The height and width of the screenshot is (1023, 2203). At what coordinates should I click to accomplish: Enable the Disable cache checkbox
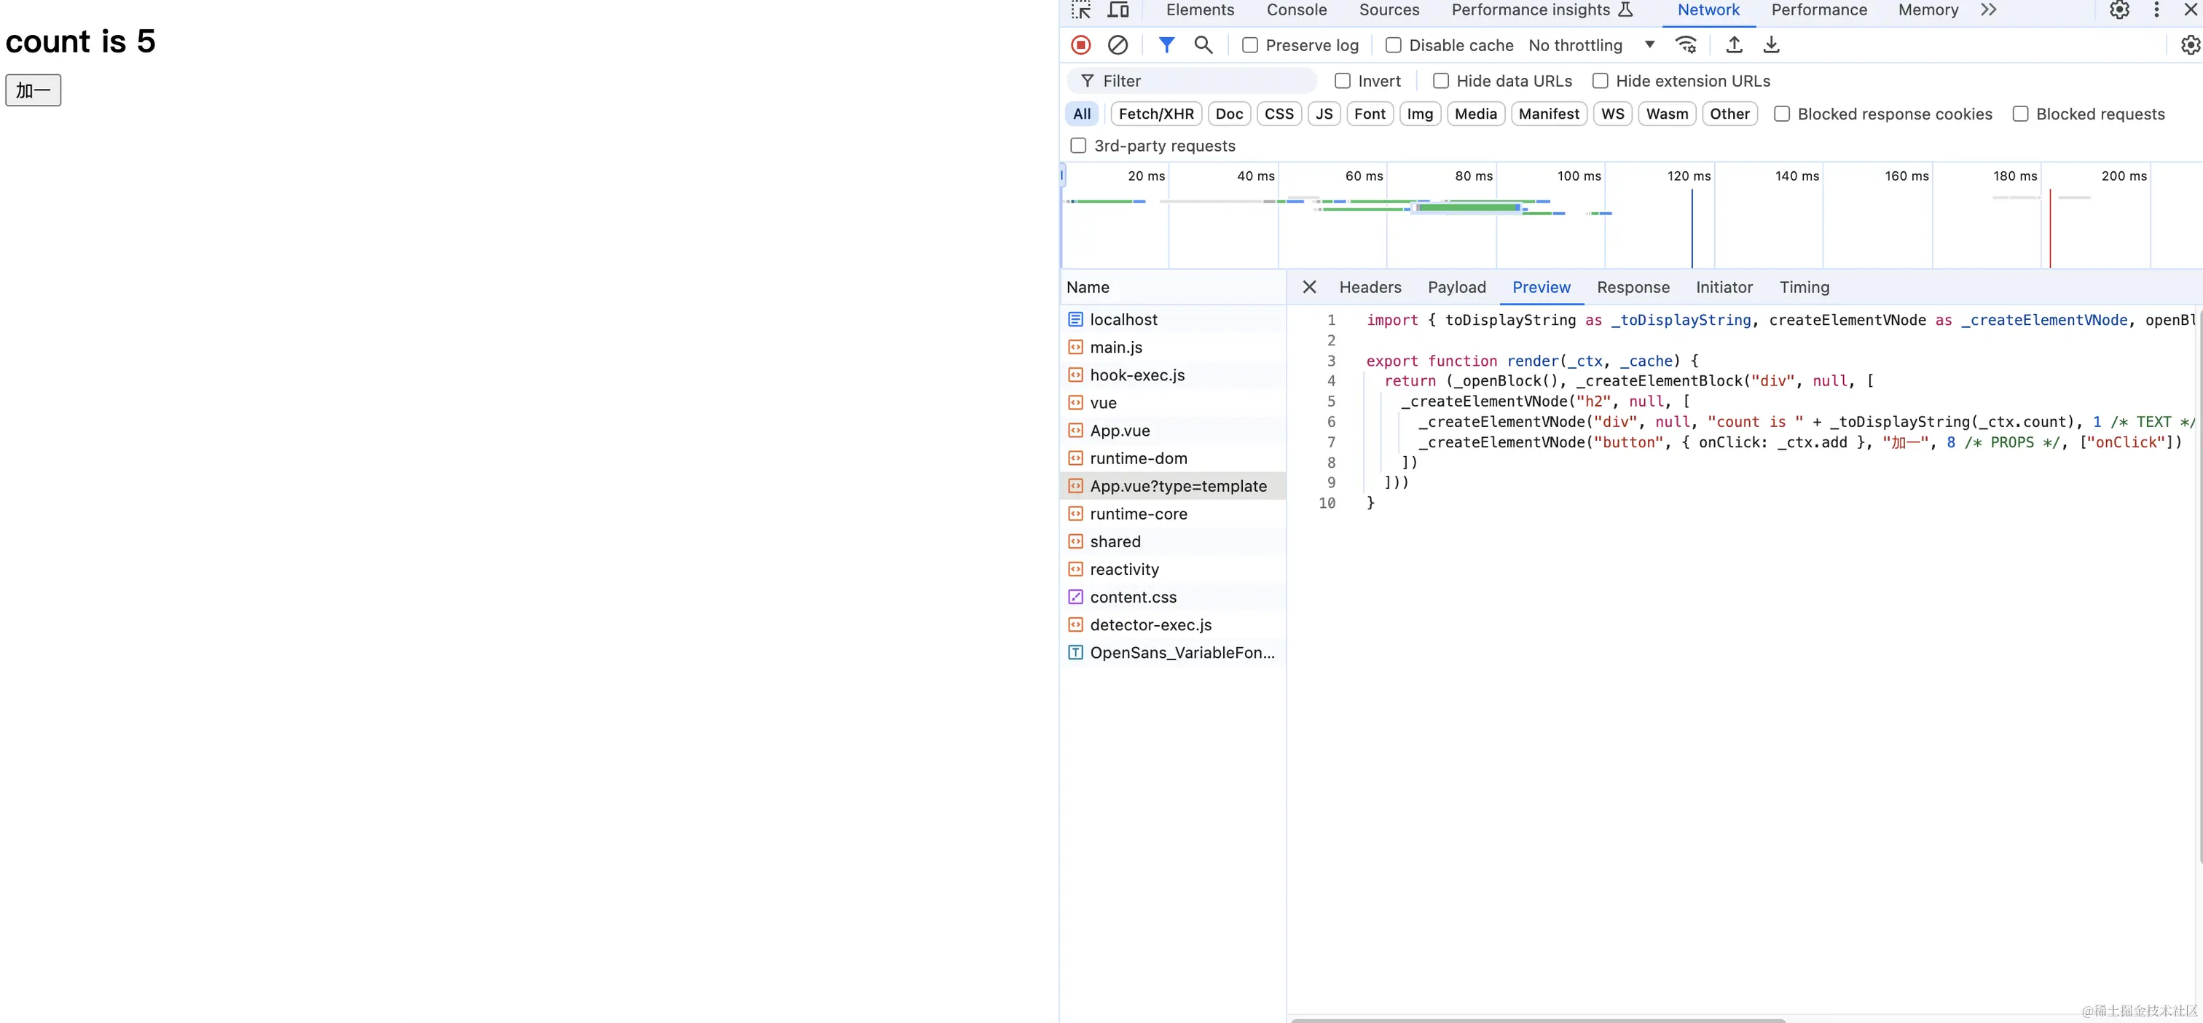coord(1394,45)
